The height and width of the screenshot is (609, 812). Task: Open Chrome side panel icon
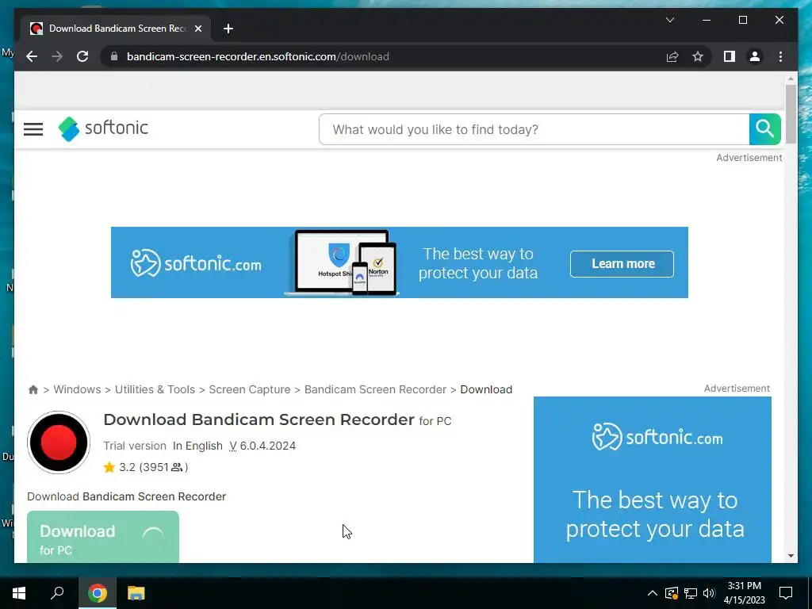pyautogui.click(x=730, y=56)
